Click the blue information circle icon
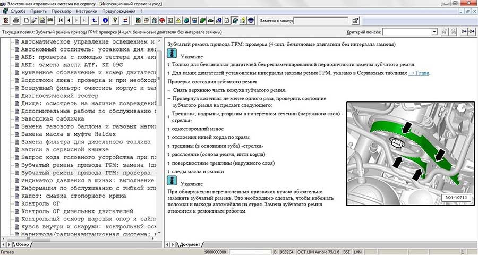 tap(106, 20)
